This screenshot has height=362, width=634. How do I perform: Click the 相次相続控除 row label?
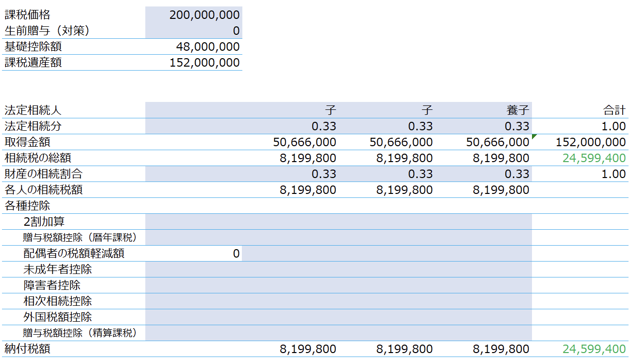click(x=58, y=301)
